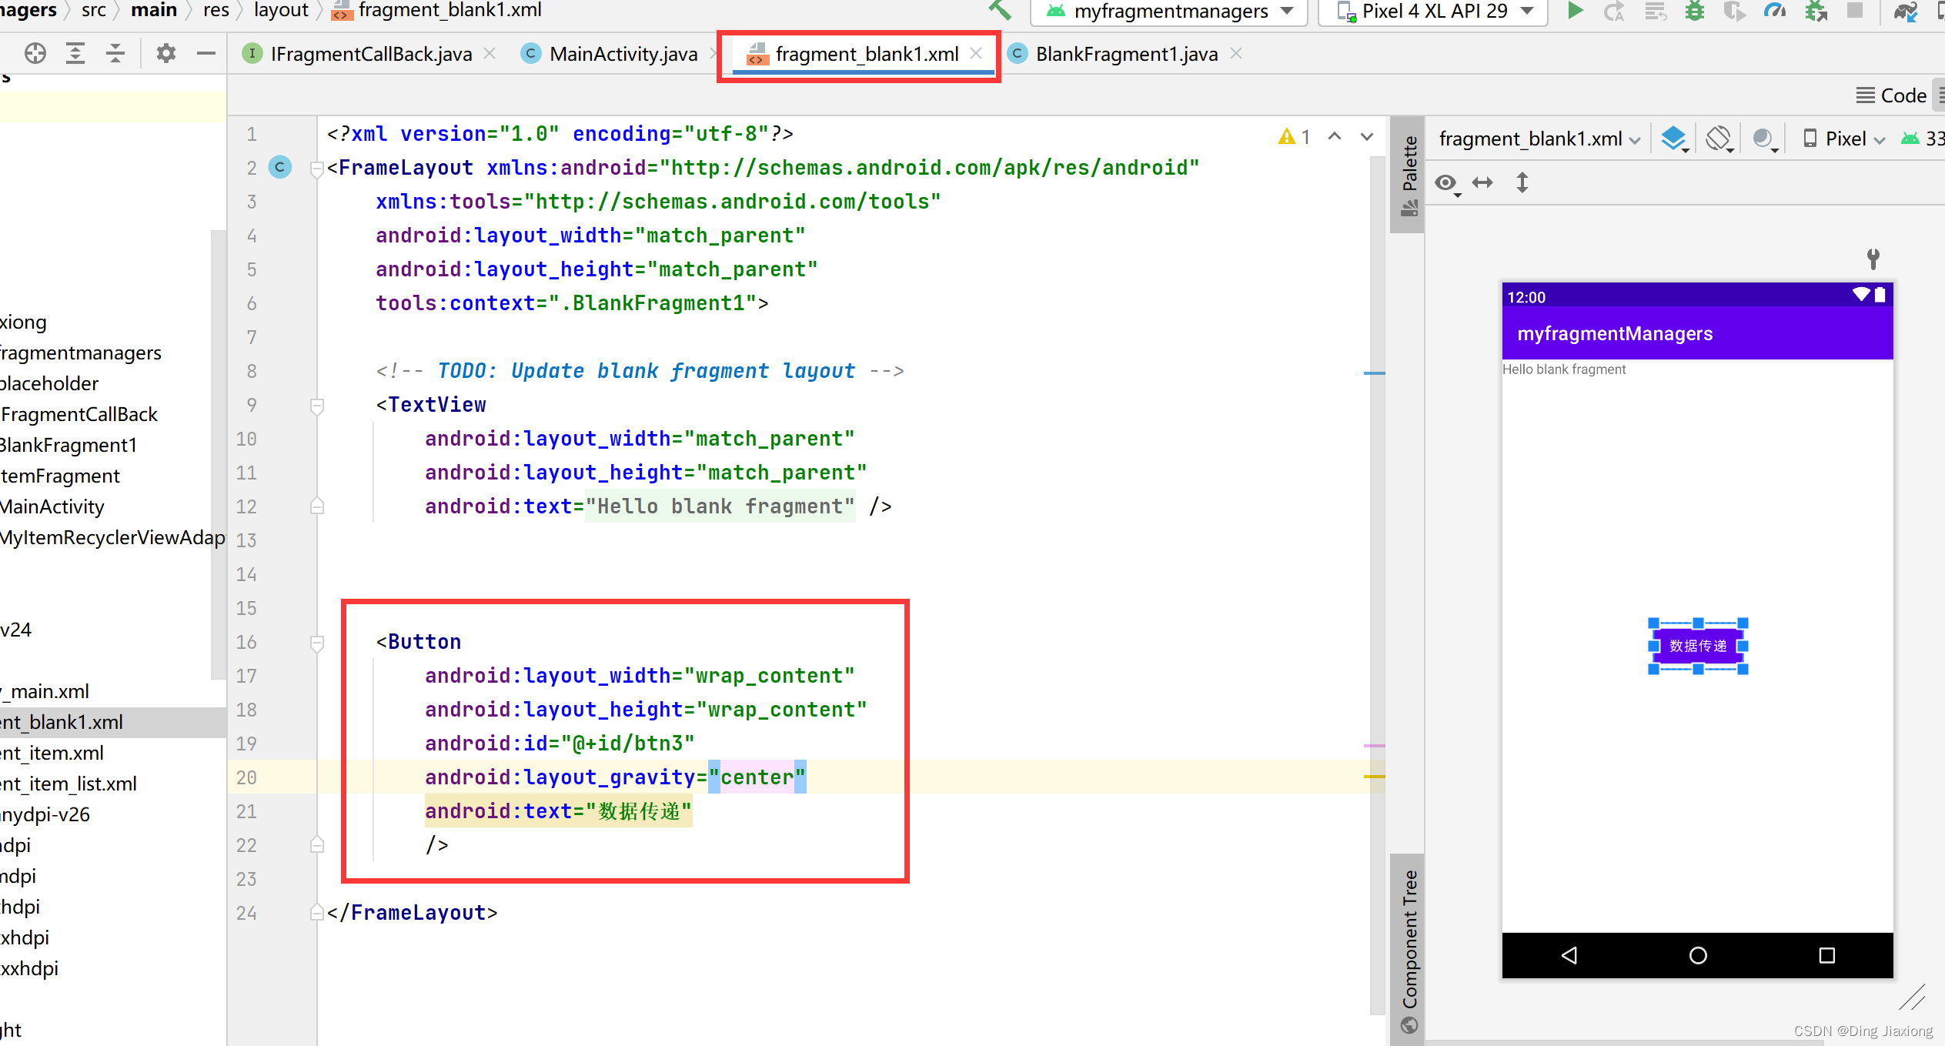
Task: Select nt_item_list.xml in project tree
Action: coord(69,784)
